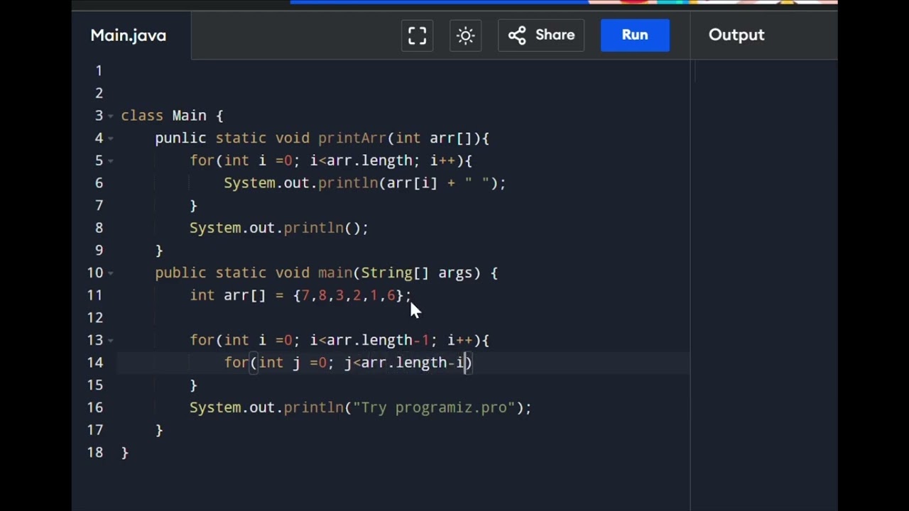909x511 pixels.
Task: Select the Main.java file tab
Action: 129,35
